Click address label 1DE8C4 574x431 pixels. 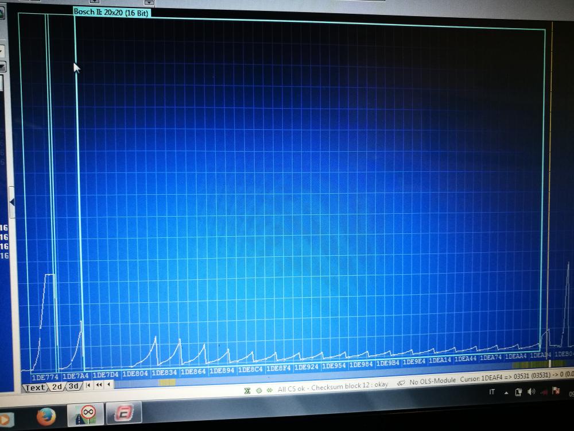pos(250,369)
